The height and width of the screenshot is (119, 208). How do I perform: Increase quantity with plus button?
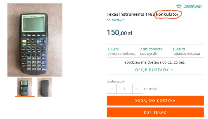[137, 89]
